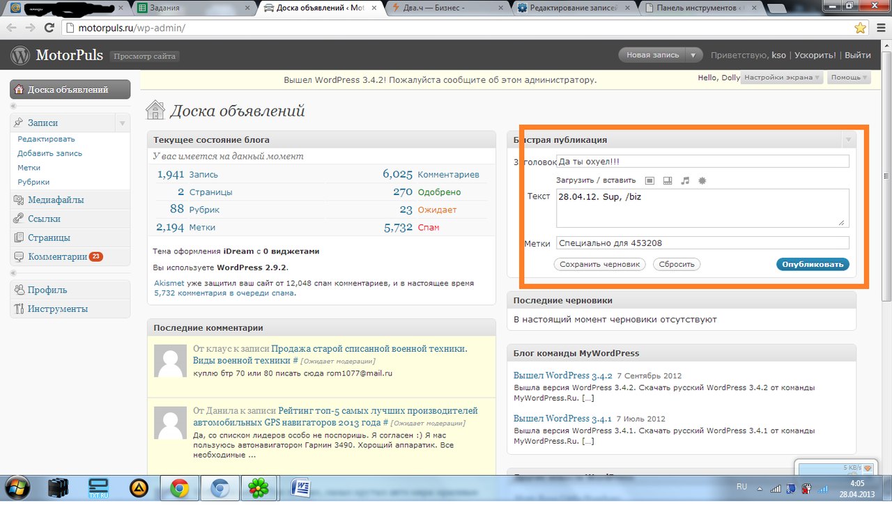Open the Редактировать submenu link
Screen dimensions: 892x505
pyautogui.click(x=46, y=139)
